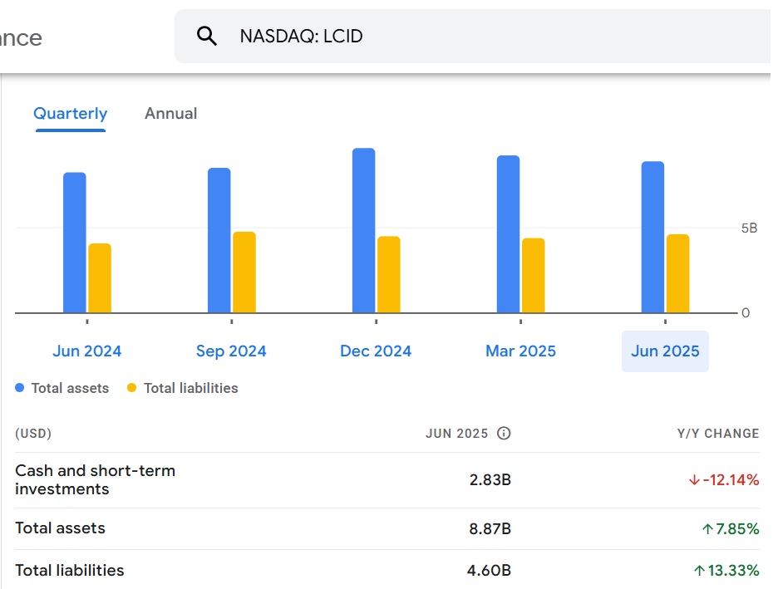Click the Total assets legend label
Image resolution: width=773 pixels, height=589 pixels.
pos(70,388)
